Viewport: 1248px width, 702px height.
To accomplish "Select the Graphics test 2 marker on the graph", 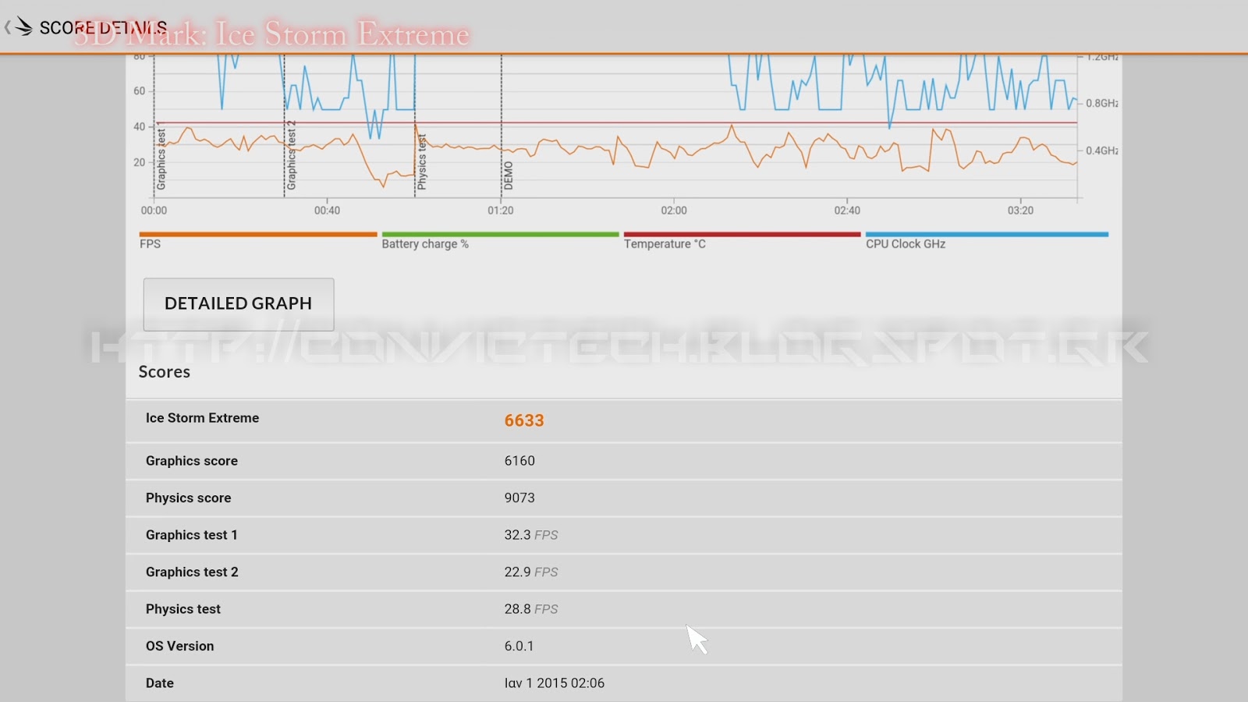I will coord(292,156).
